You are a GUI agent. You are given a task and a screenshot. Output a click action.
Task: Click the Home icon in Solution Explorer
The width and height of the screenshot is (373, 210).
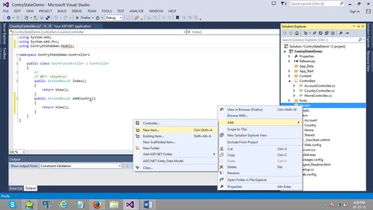tap(297, 33)
